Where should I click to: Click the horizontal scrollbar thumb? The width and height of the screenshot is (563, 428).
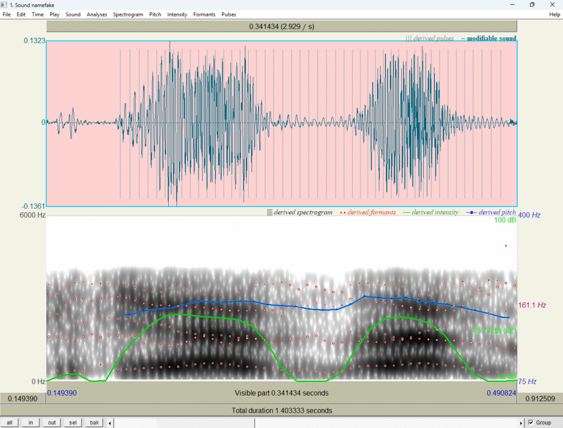(x=206, y=423)
